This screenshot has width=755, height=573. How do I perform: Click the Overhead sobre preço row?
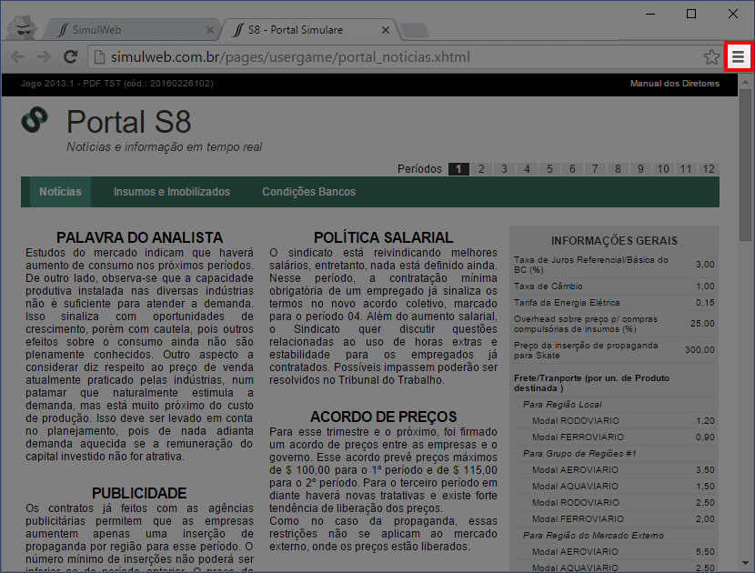click(x=614, y=324)
